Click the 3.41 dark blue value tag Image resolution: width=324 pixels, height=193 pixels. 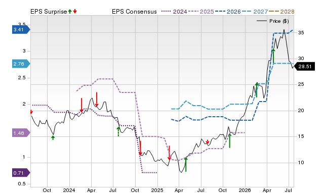(x=21, y=30)
